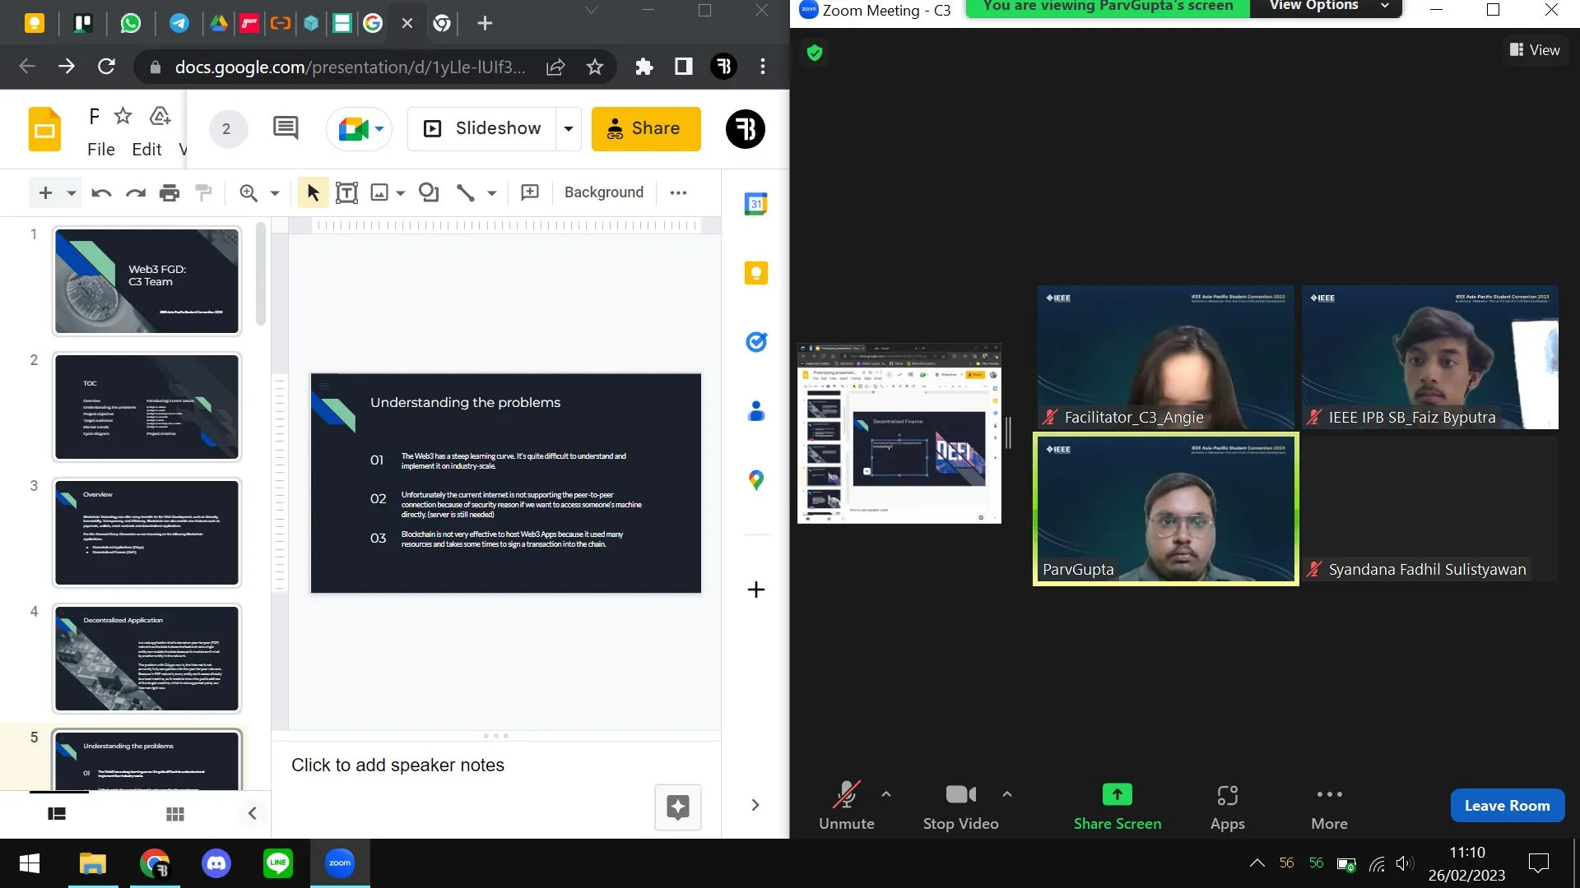Open the zoom level dropdown arrow
1580x888 pixels.
click(275, 193)
